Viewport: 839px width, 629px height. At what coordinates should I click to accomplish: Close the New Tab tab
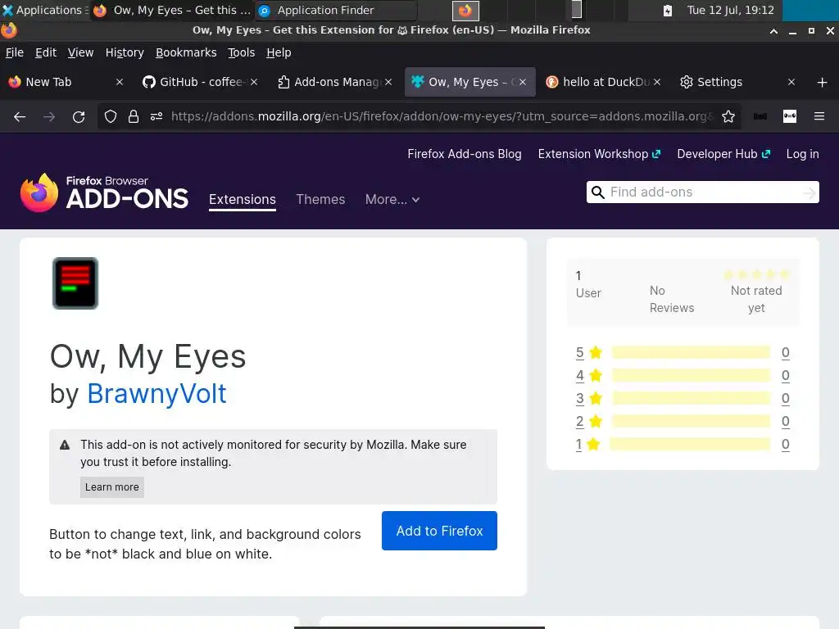click(120, 82)
